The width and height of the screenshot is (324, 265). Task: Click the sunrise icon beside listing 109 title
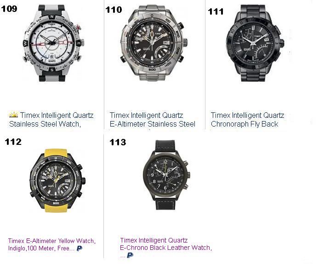(x=14, y=114)
